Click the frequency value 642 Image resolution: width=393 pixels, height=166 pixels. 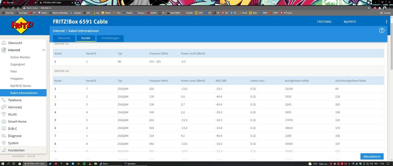pyautogui.click(x=151, y=144)
